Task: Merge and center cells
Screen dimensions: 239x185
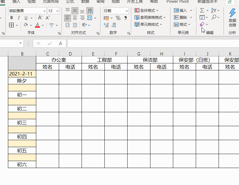Action: tap(90, 18)
